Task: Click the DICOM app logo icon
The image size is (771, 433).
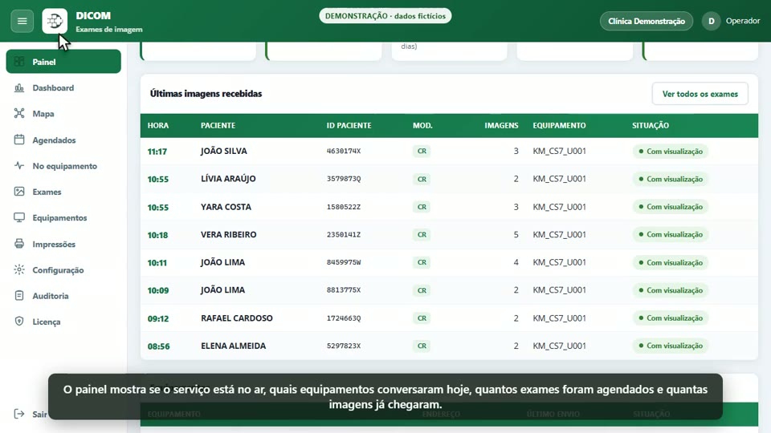Action: tap(55, 21)
